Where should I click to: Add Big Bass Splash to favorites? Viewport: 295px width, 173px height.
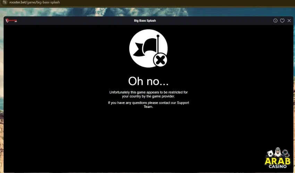tap(282, 21)
